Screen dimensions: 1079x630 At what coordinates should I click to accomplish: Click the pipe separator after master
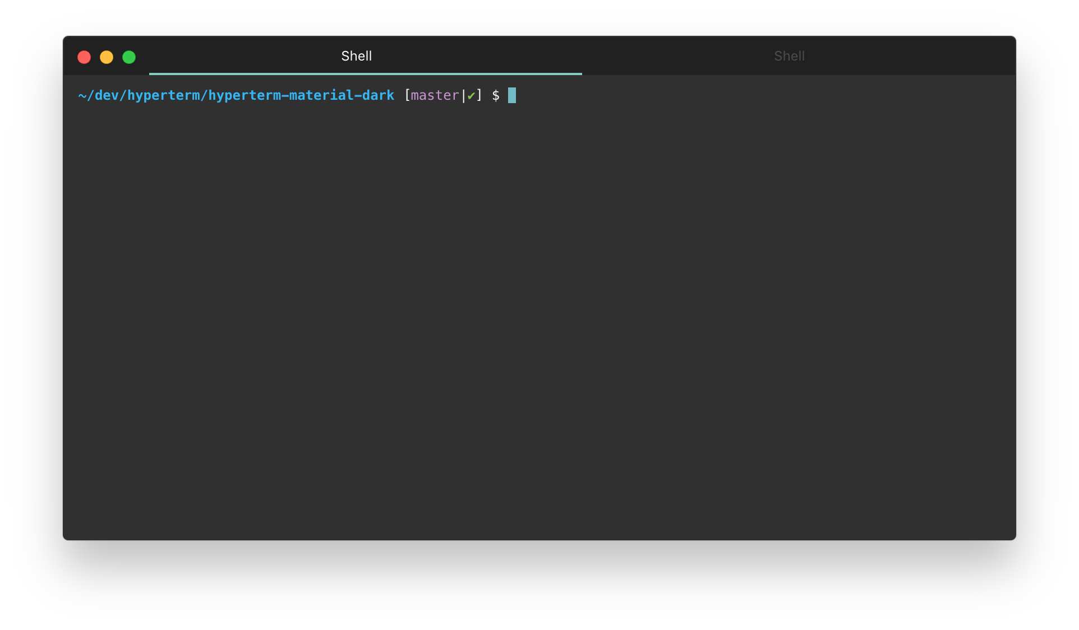(x=463, y=96)
